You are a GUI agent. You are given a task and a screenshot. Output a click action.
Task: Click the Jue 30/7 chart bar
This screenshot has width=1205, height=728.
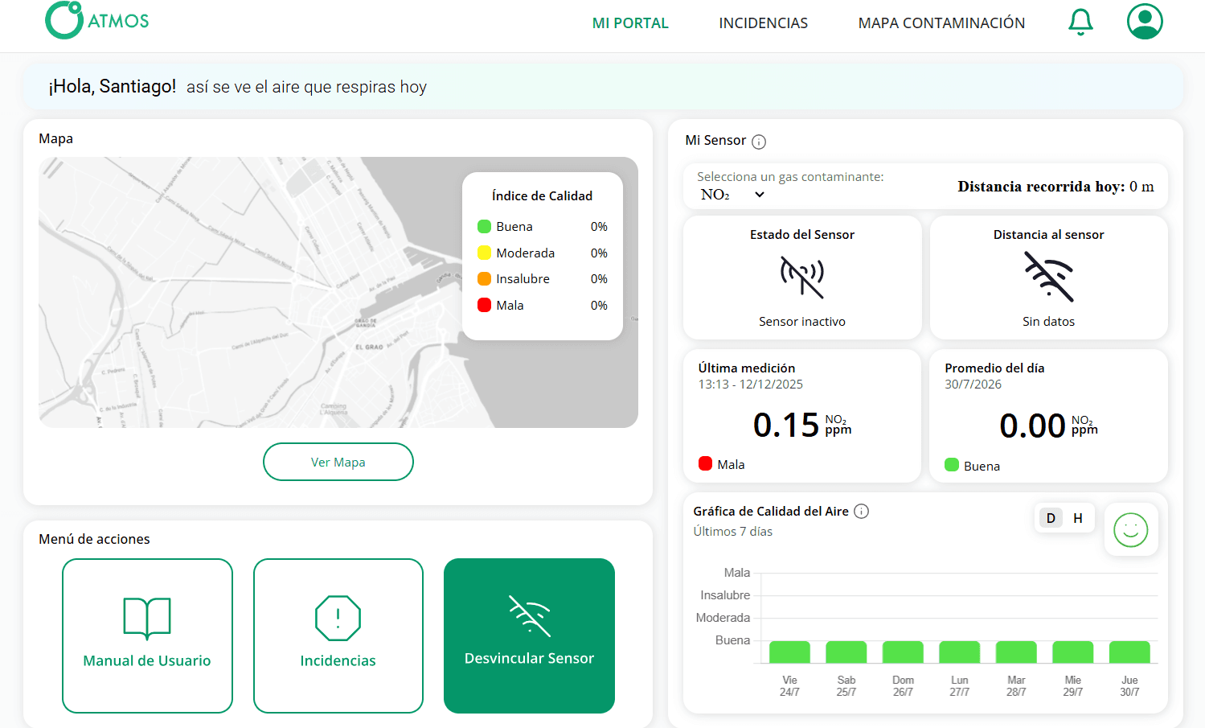coord(1129,652)
